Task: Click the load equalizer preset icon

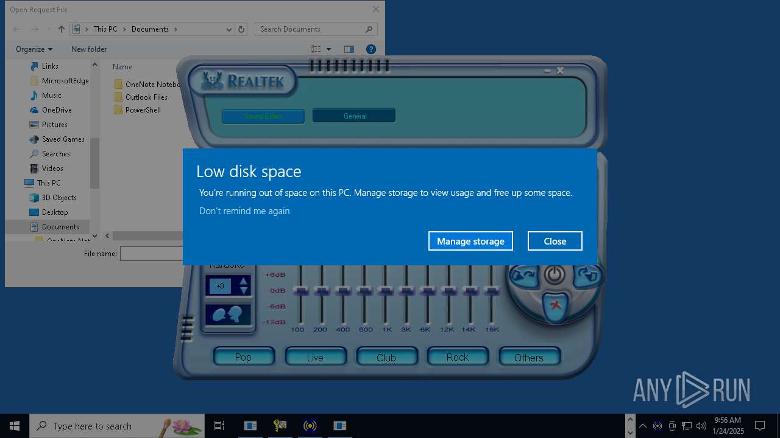Action: coord(523,276)
